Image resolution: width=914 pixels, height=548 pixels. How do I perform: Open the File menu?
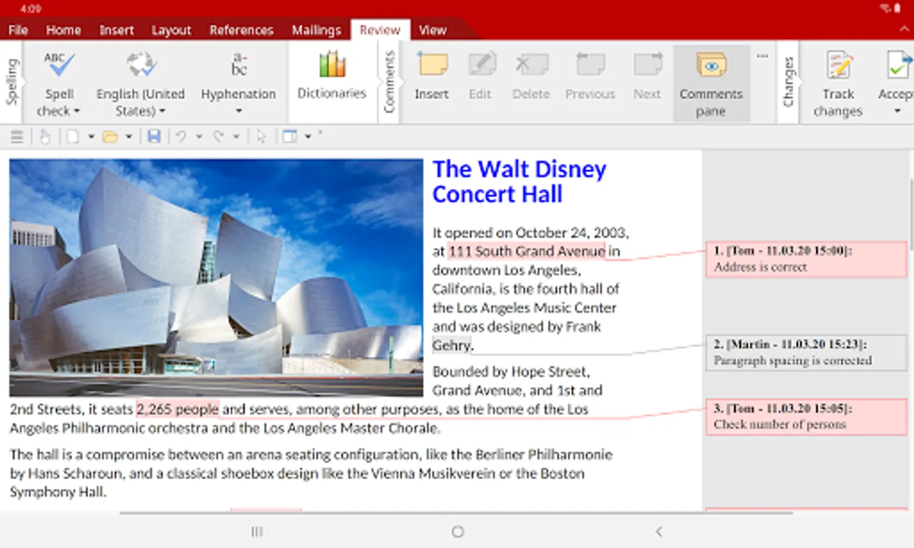click(18, 30)
